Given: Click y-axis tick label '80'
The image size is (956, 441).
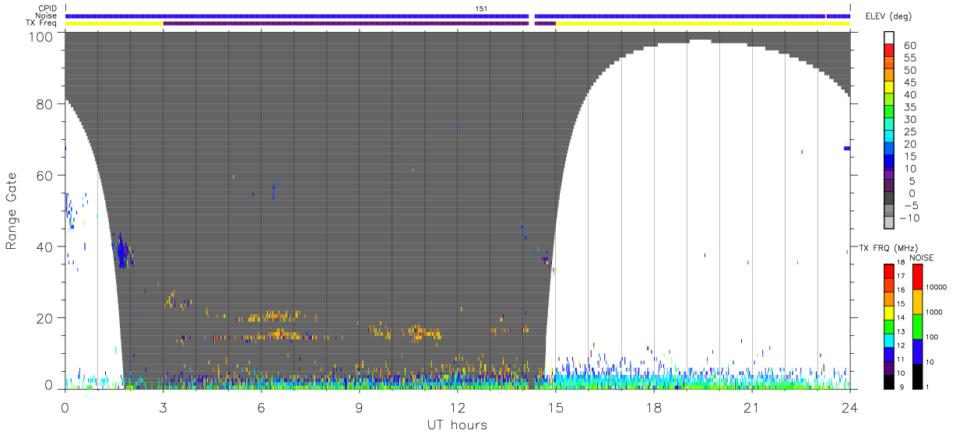Looking at the screenshot, I should (46, 104).
